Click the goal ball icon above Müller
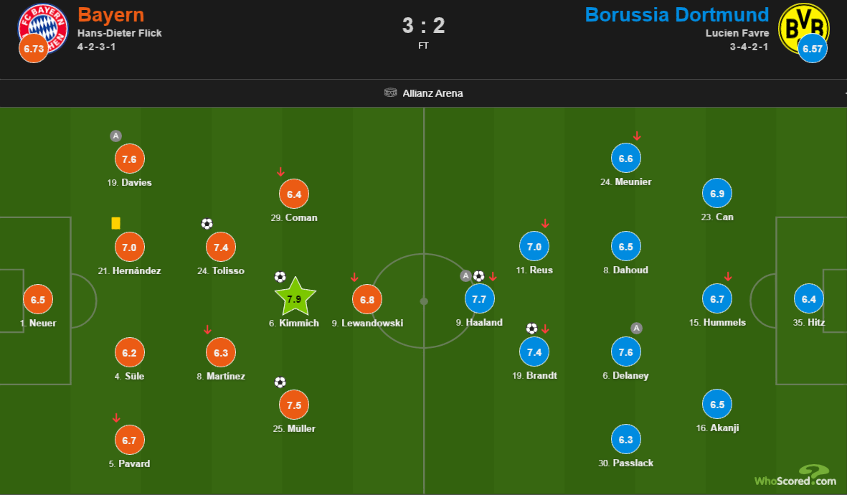847x495 pixels. click(280, 382)
